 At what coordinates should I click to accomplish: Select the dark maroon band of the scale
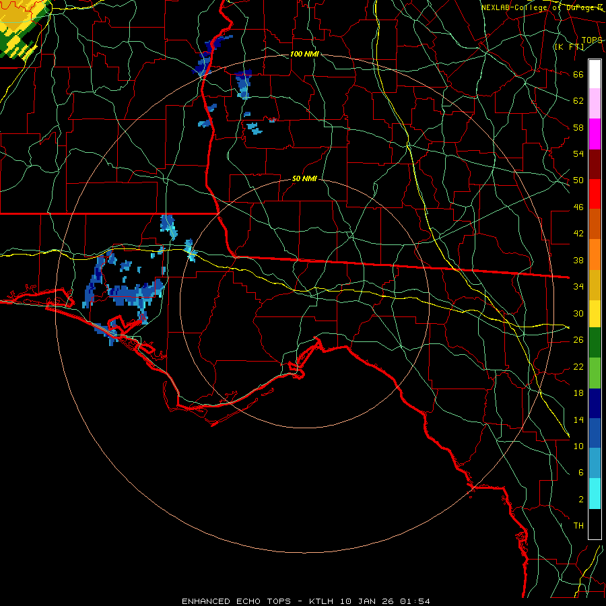tap(595, 164)
